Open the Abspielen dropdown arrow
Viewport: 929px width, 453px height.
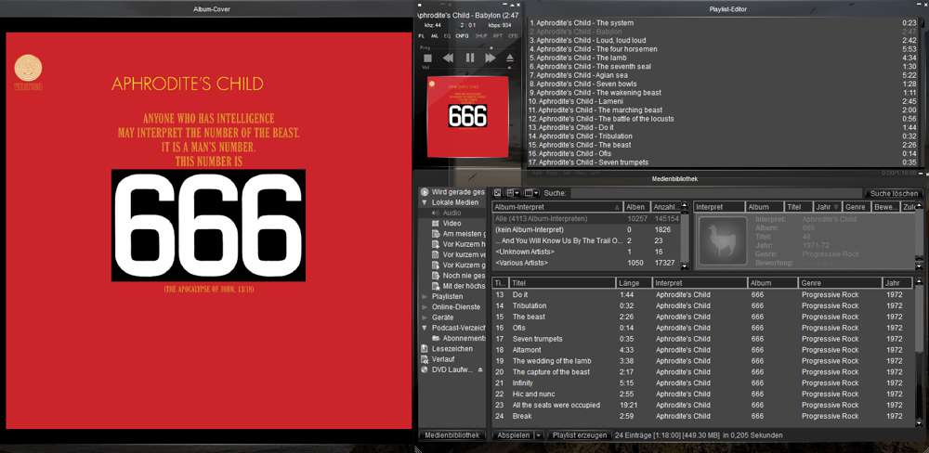[x=539, y=434]
